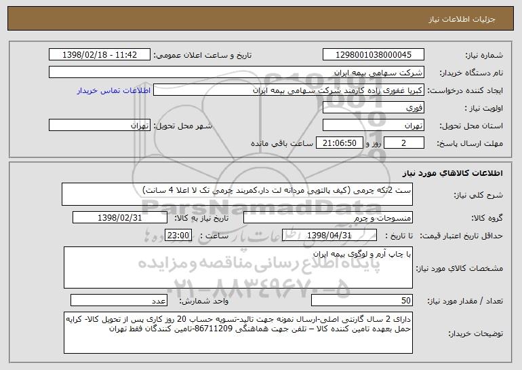
Task: Click the price validity date 1398/04/31
Action: tap(329, 236)
